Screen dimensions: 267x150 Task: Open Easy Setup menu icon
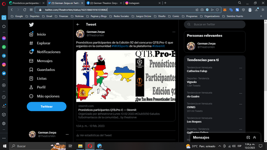(x=263, y=10)
